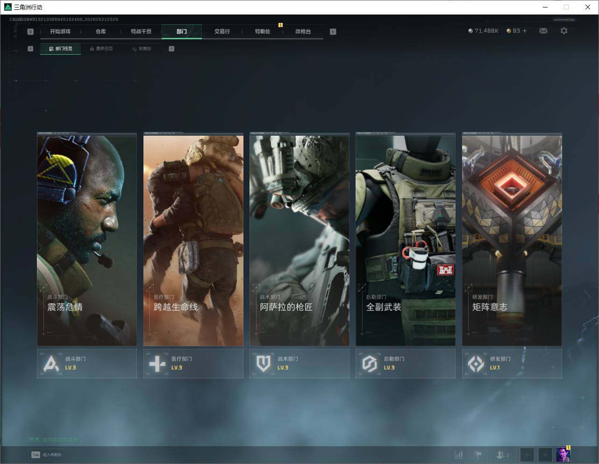Open the 全副武装 logistics department card
Image resolution: width=599 pixels, height=464 pixels.
(406, 240)
